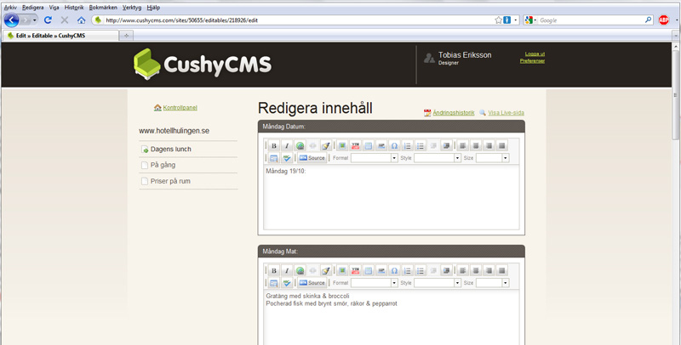Toggle Bold in the Måndag Datum editor
This screenshot has width=681, height=345.
click(273, 145)
